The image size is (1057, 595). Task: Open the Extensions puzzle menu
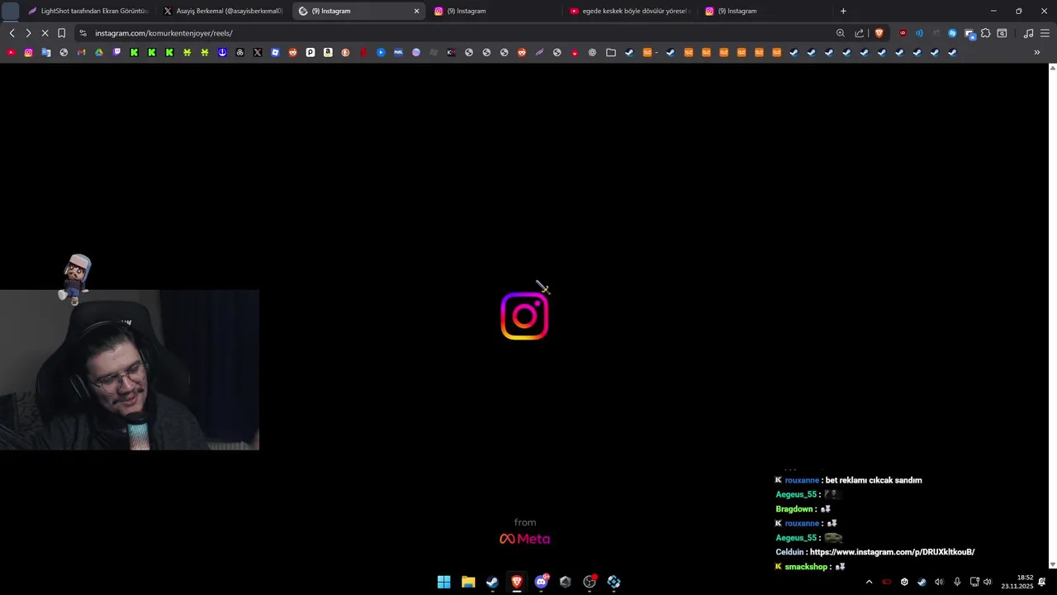pos(986,33)
